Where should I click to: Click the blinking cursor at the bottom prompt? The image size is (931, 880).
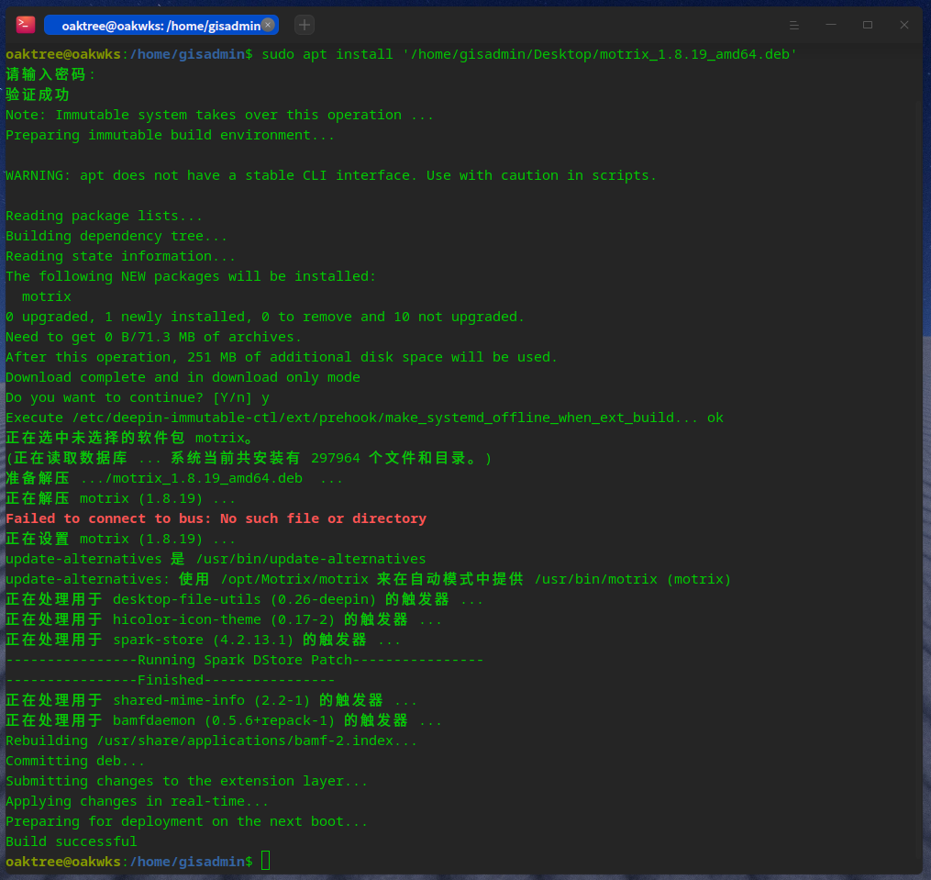tap(265, 861)
